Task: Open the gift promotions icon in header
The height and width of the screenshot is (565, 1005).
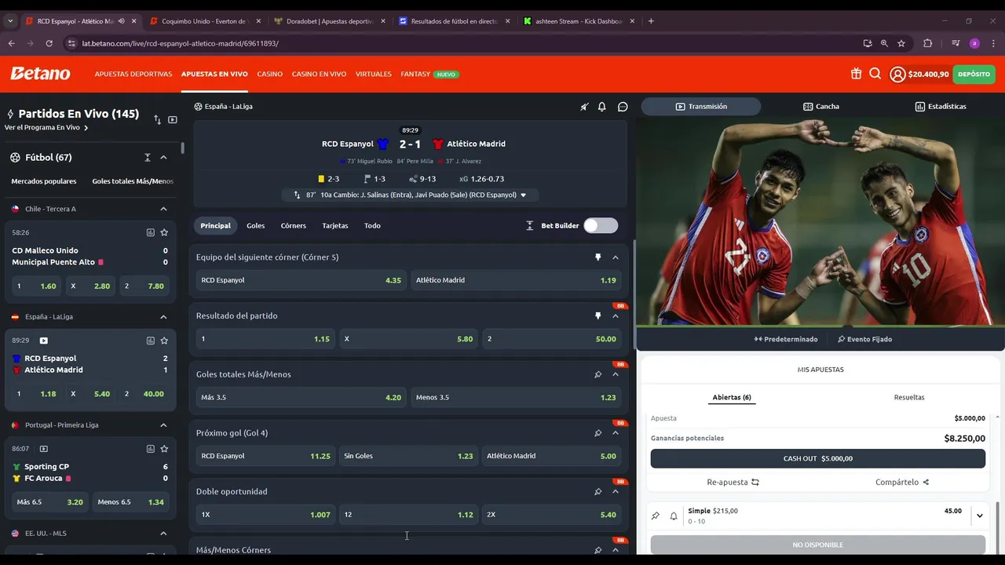Action: (x=856, y=74)
